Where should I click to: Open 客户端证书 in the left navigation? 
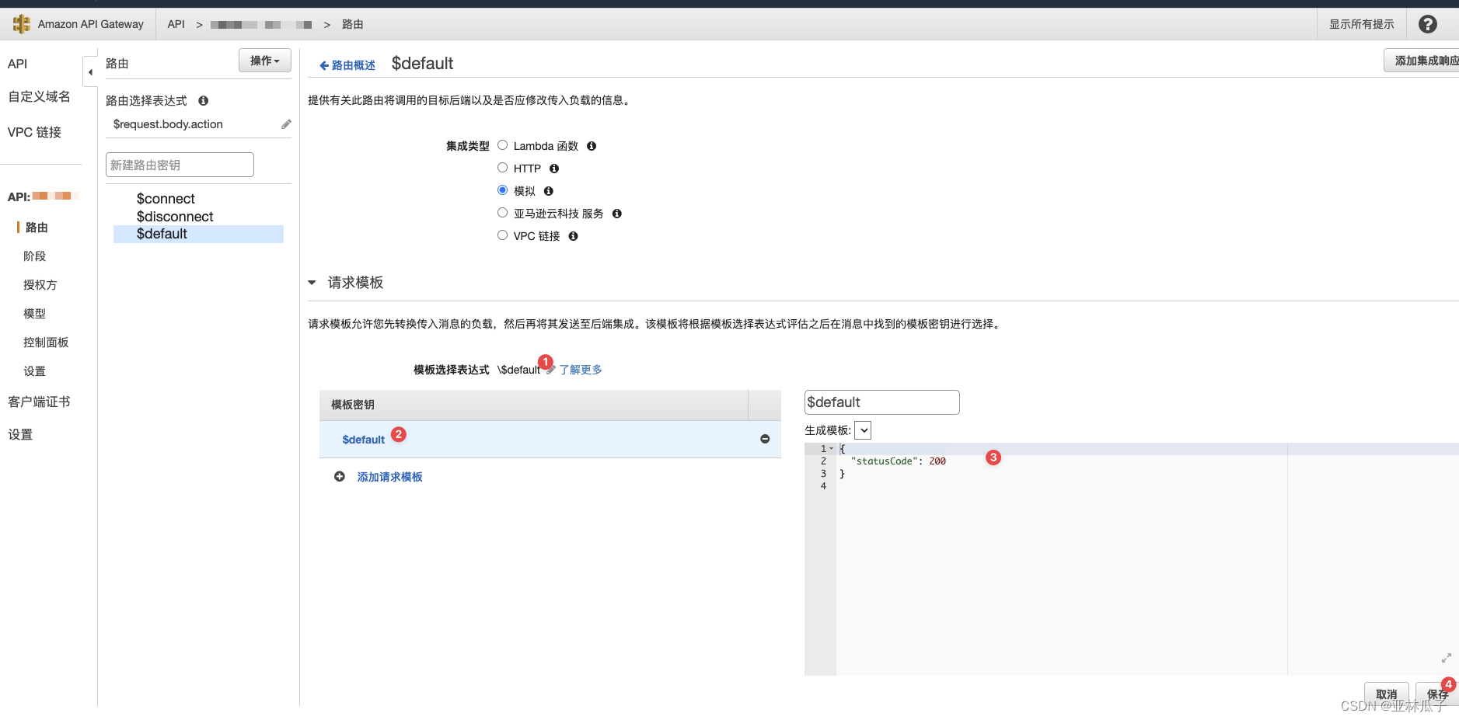pos(39,402)
